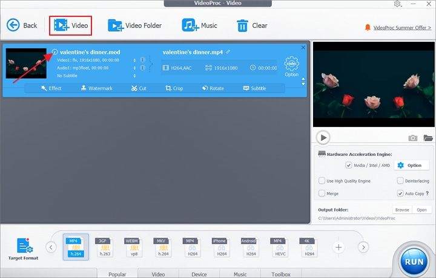Viewport: 436px width, 278px height.
Task: Enable the Merge checkbox
Action: click(322, 193)
